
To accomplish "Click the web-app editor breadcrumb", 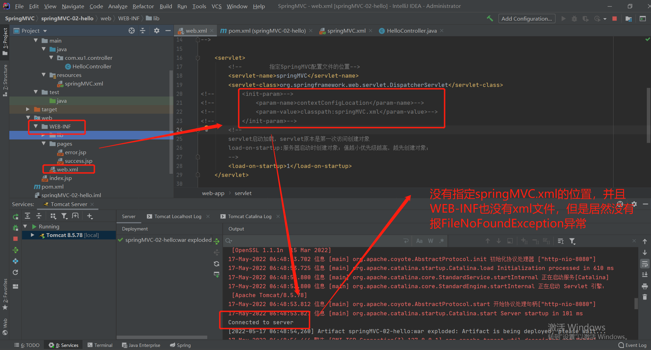I will point(213,193).
